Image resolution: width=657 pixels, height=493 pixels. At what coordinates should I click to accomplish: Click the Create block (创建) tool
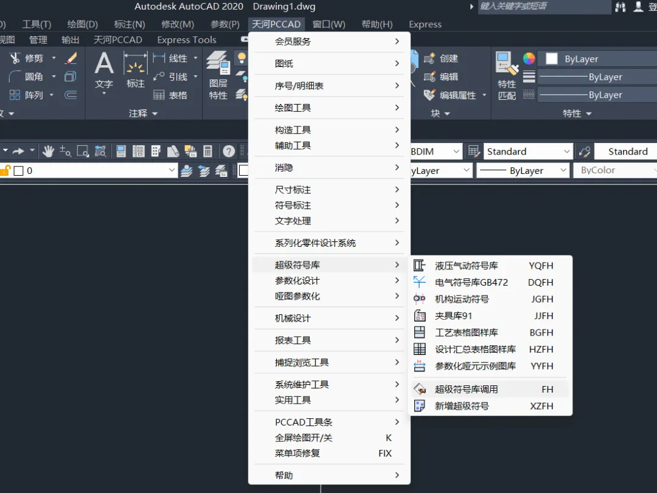pos(441,58)
